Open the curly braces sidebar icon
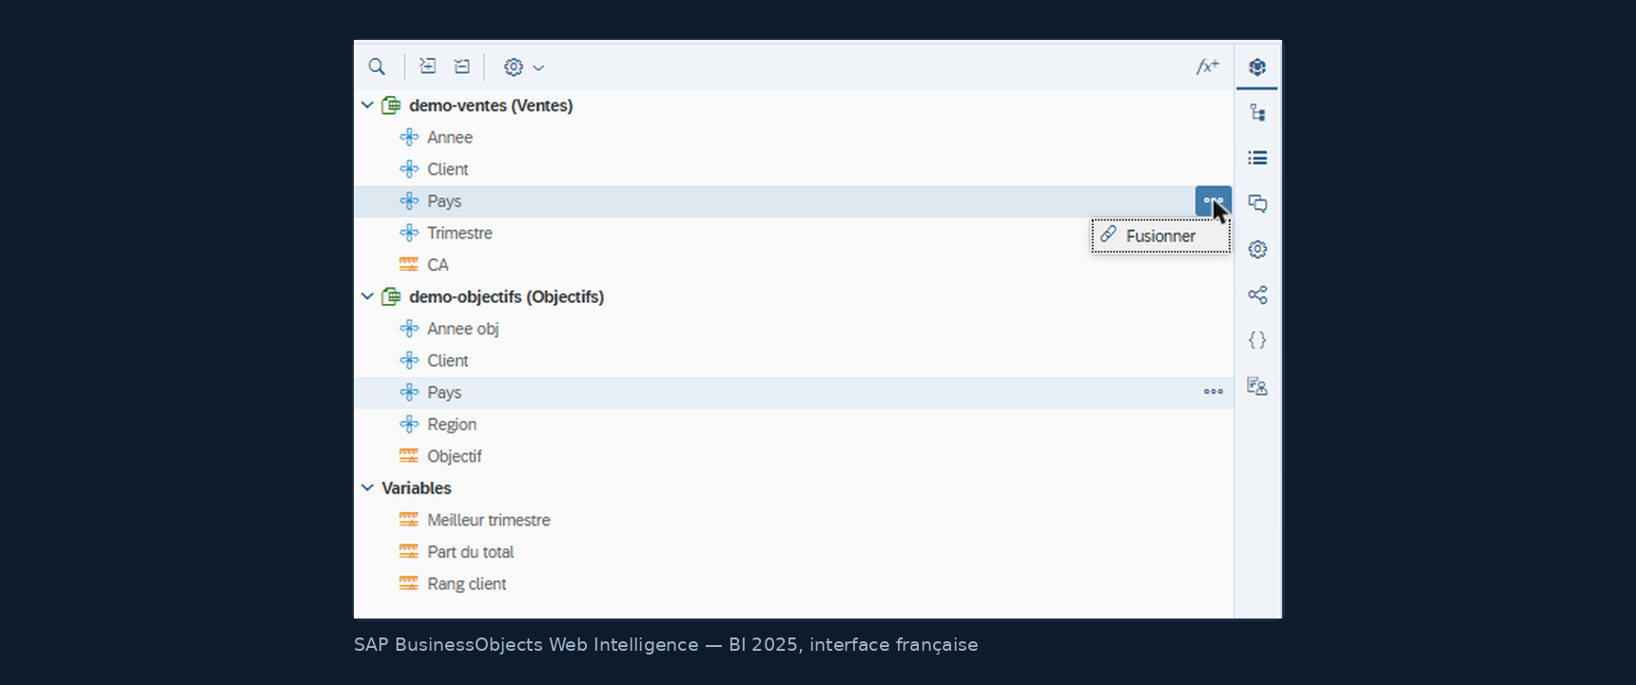The width and height of the screenshot is (1636, 685). coord(1257,340)
